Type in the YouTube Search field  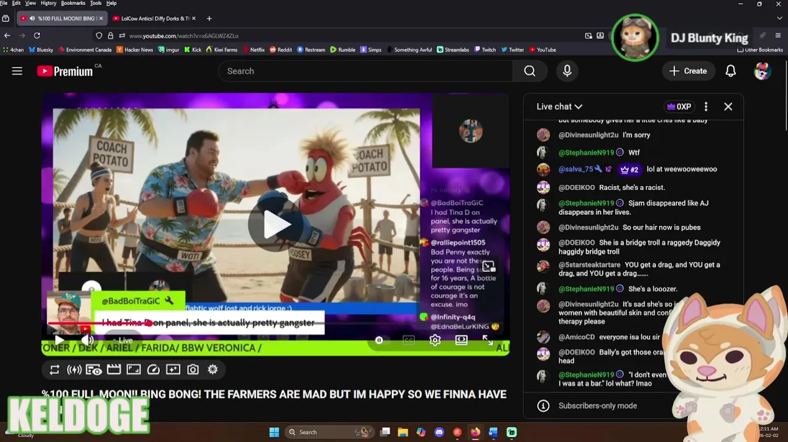click(x=365, y=71)
